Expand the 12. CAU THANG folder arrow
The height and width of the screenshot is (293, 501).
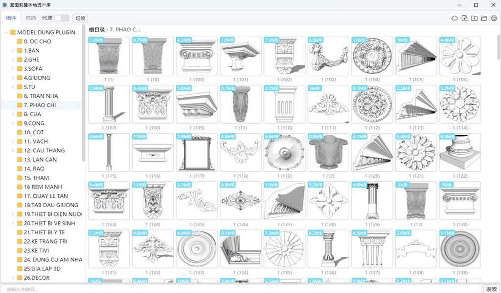(13, 150)
